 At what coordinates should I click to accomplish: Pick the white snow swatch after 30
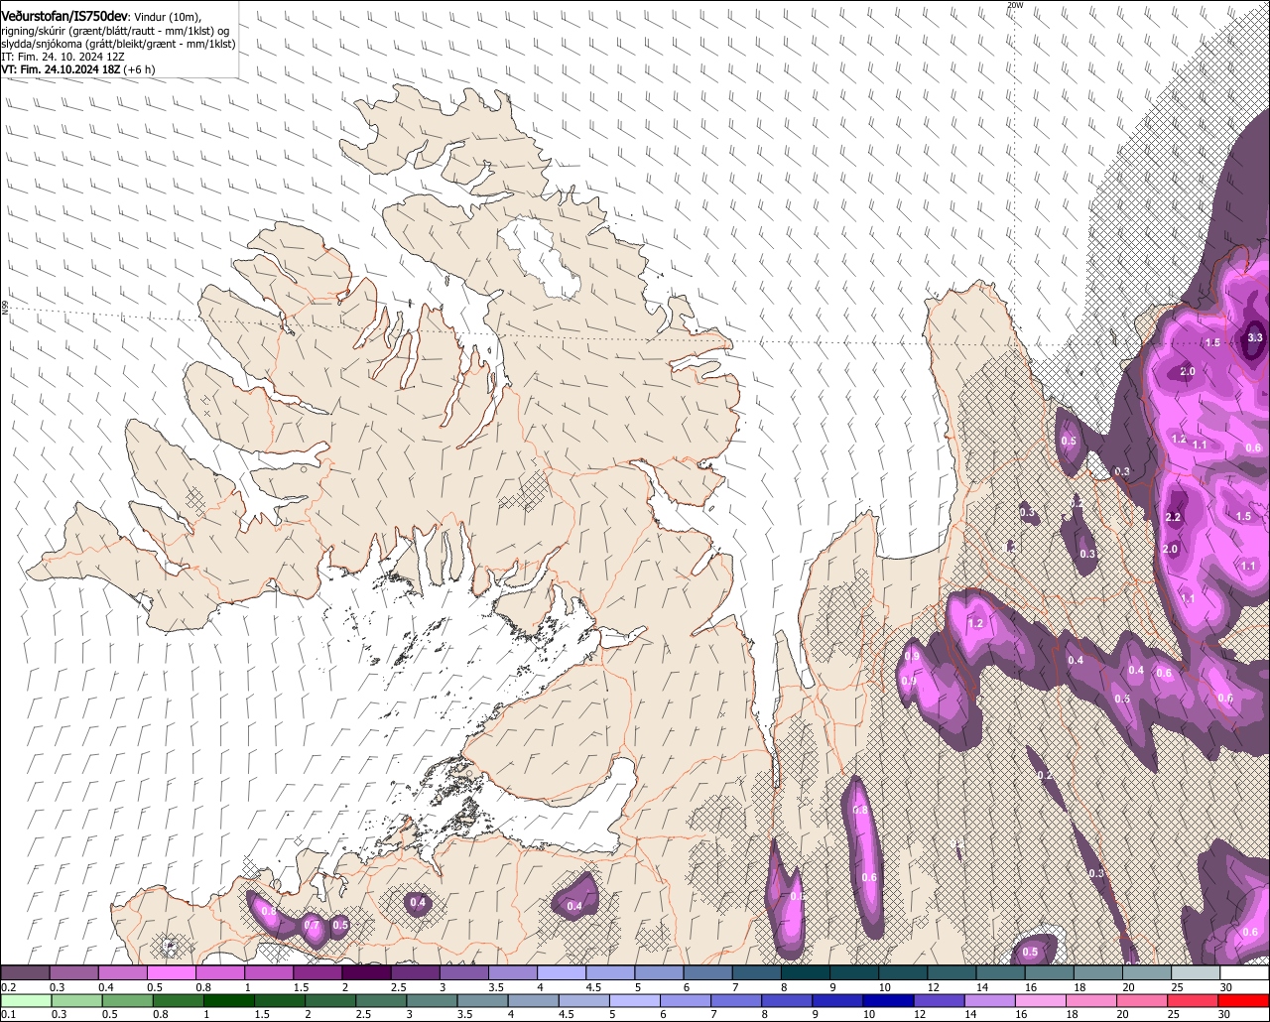pos(1245,973)
